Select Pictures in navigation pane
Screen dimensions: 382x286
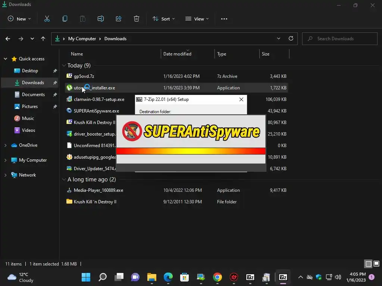coord(30,107)
